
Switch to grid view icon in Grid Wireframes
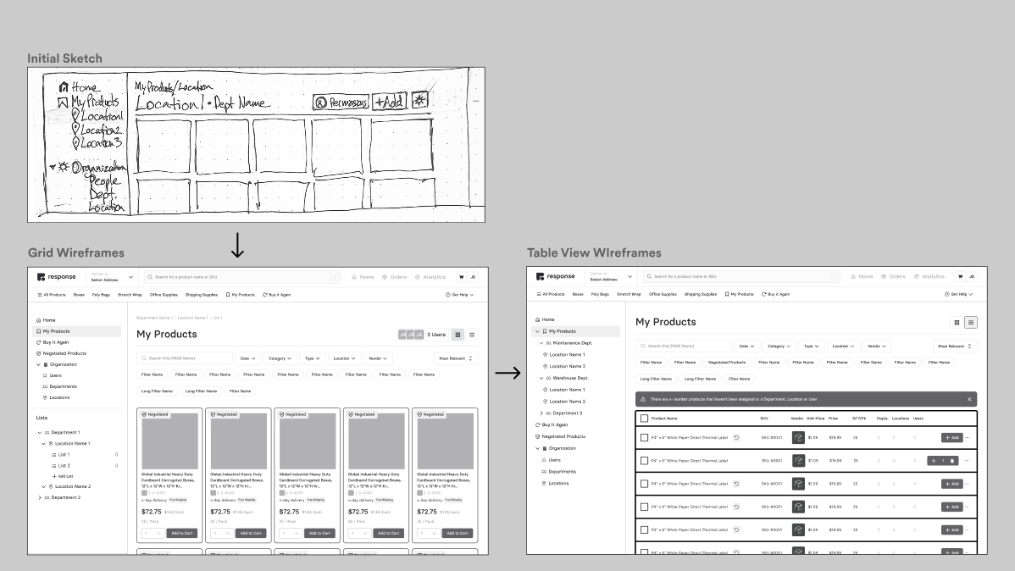458,335
